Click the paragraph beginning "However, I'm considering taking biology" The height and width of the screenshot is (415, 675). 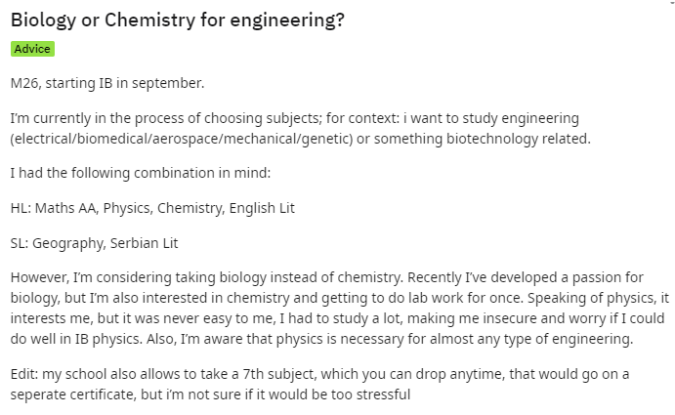[x=339, y=309]
